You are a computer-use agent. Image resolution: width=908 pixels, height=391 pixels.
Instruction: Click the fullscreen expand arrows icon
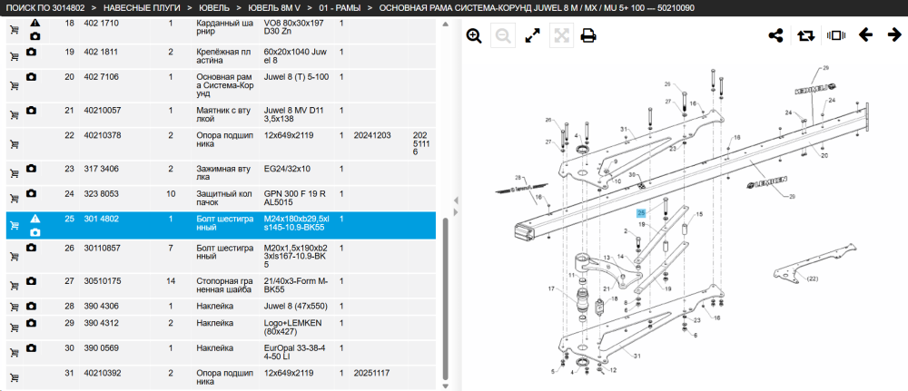pyautogui.click(x=532, y=36)
